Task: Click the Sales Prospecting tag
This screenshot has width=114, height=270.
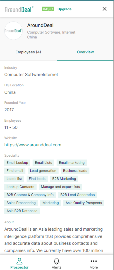Action: click(x=21, y=203)
